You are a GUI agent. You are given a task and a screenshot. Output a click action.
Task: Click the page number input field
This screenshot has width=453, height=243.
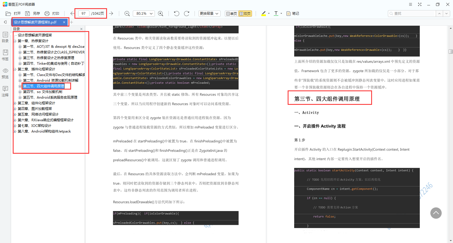click(84, 13)
